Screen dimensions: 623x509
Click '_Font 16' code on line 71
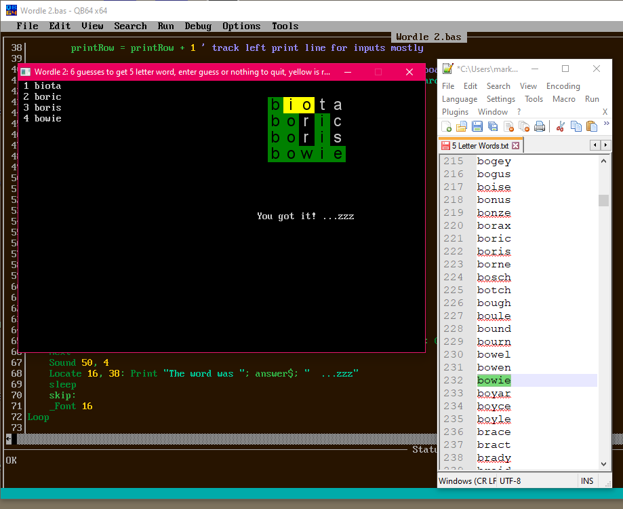pos(71,406)
